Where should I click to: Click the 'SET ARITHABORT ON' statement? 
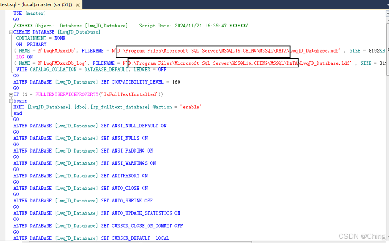pyautogui.click(x=124, y=176)
